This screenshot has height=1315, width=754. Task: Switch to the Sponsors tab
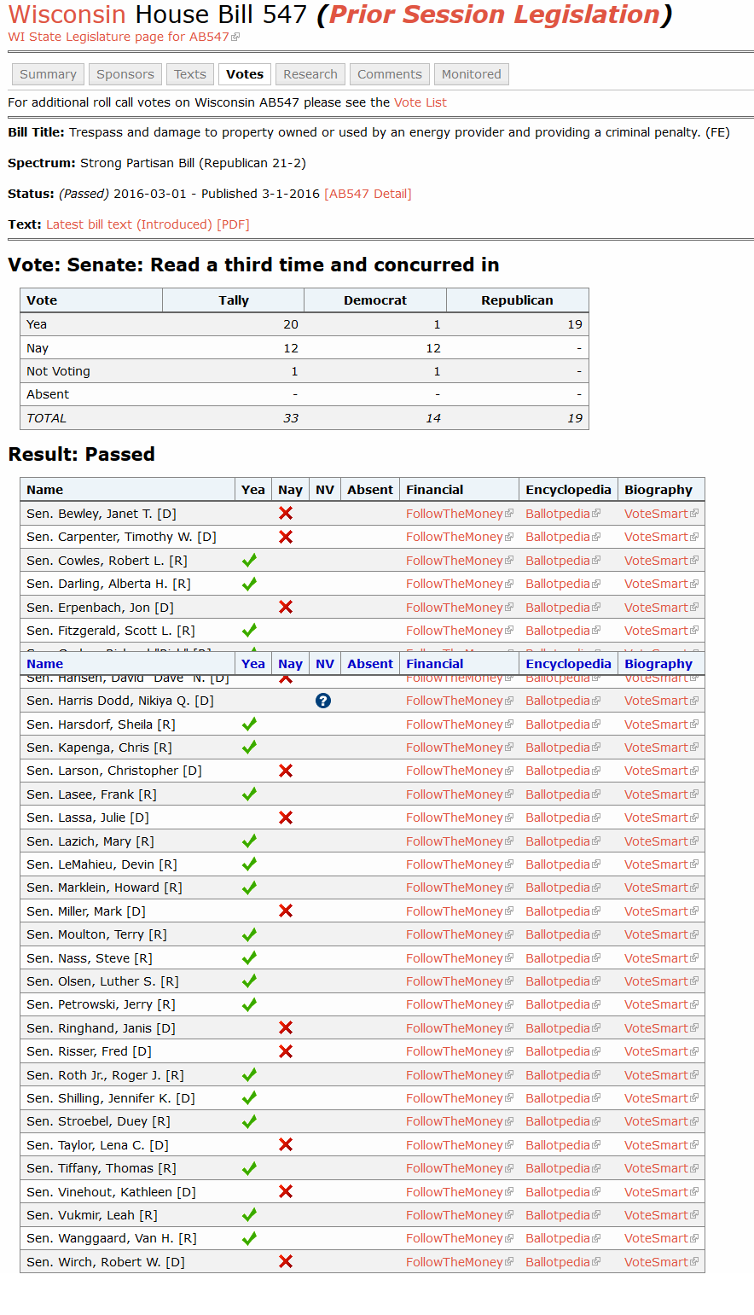click(x=125, y=74)
